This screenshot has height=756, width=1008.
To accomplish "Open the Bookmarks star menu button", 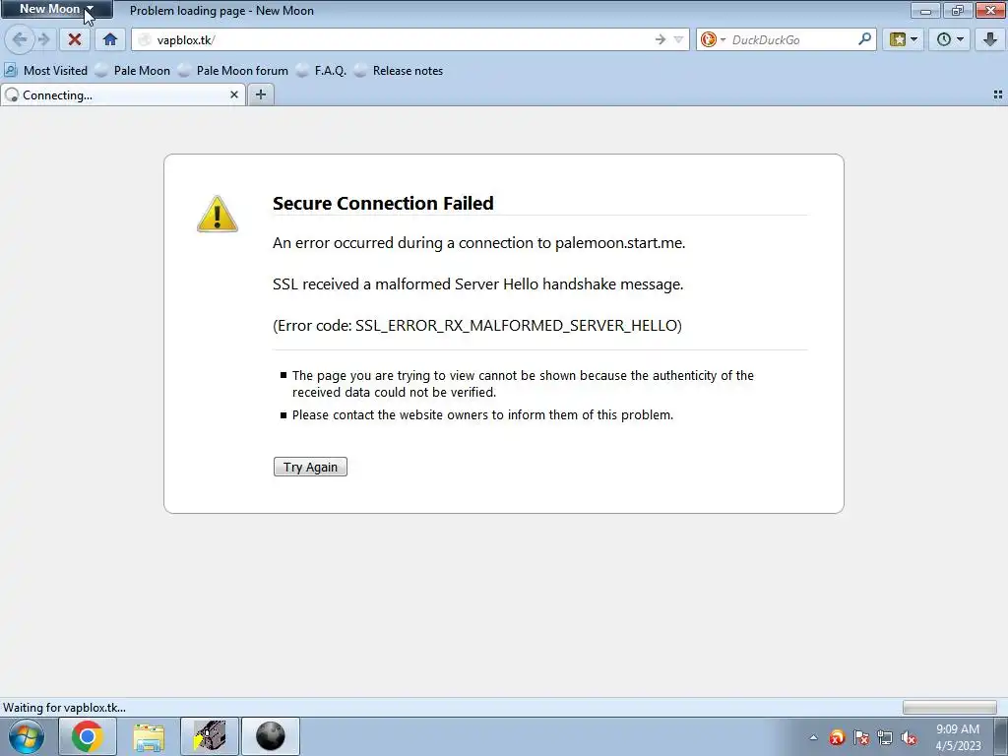I will (898, 39).
